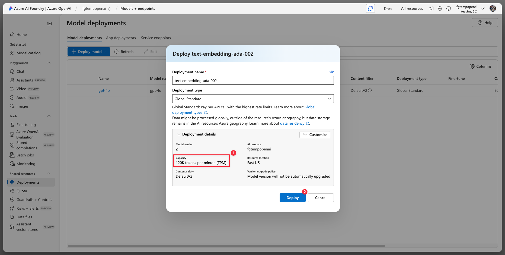Open the Deploy model dropdown button
This screenshot has height=255, width=505.
pyautogui.click(x=89, y=52)
